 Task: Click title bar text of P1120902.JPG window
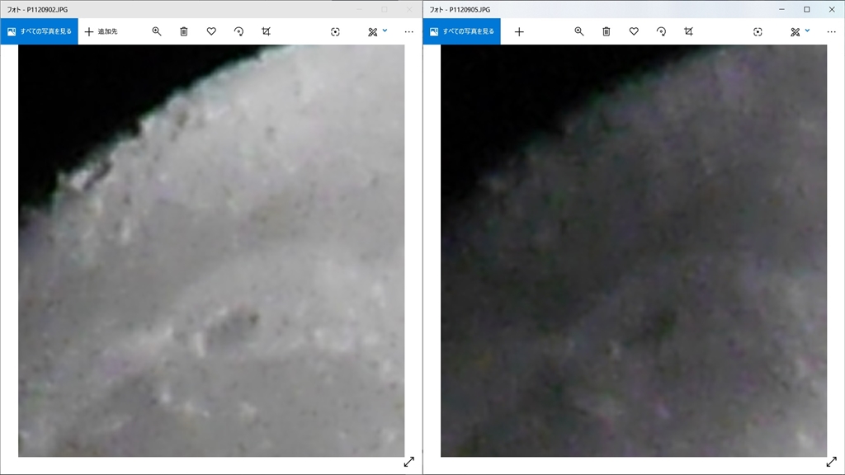[x=37, y=10]
